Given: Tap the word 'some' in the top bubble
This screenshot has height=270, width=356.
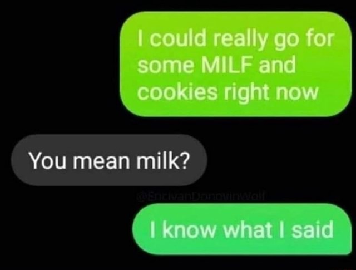Looking at the screenshot, I should [x=167, y=66].
